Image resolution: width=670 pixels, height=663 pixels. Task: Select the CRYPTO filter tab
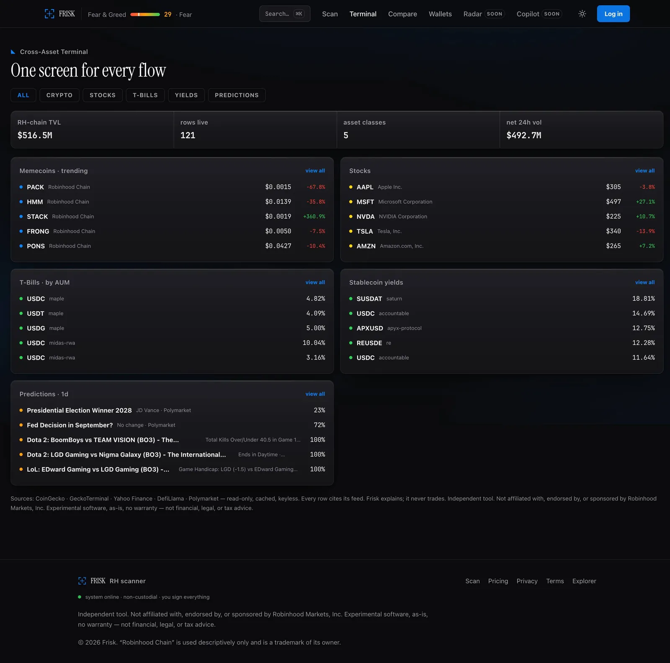click(x=59, y=95)
